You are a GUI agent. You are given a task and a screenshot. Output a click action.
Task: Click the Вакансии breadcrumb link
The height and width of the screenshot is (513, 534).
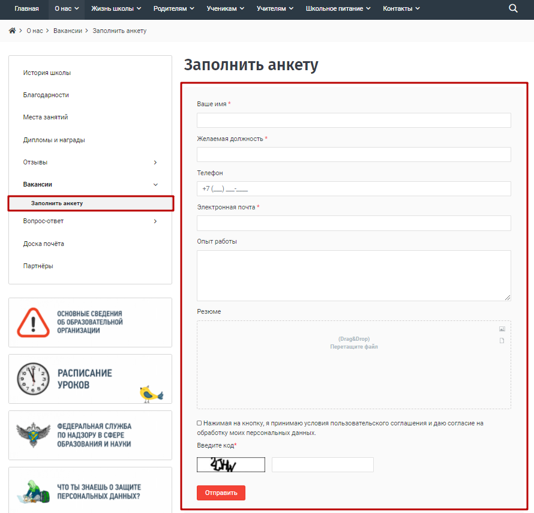click(x=67, y=31)
